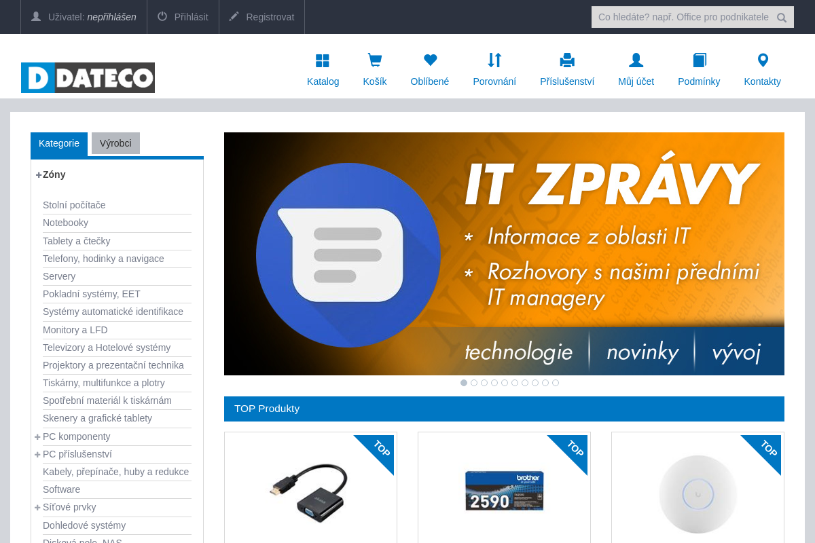Click the Porovnání arrows icon

pyautogui.click(x=494, y=60)
